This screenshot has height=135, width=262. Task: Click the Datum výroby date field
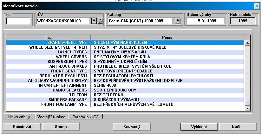click(205, 21)
